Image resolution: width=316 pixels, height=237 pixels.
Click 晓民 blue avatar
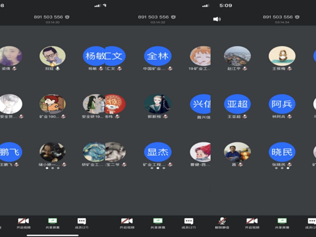pyautogui.click(x=282, y=152)
